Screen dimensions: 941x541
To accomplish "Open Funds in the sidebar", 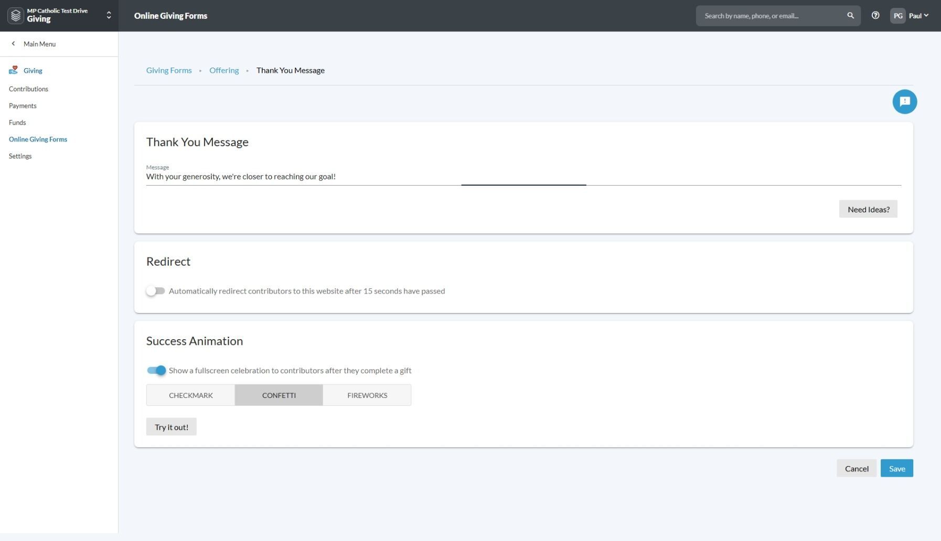I will pos(17,123).
